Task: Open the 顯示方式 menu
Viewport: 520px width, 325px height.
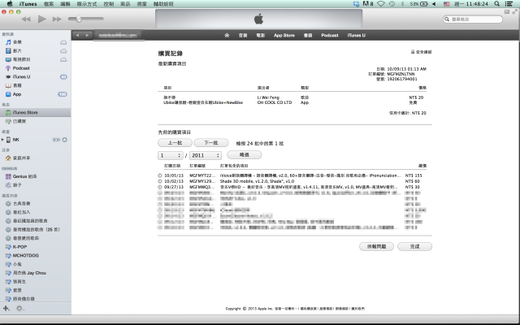Action: (x=87, y=4)
